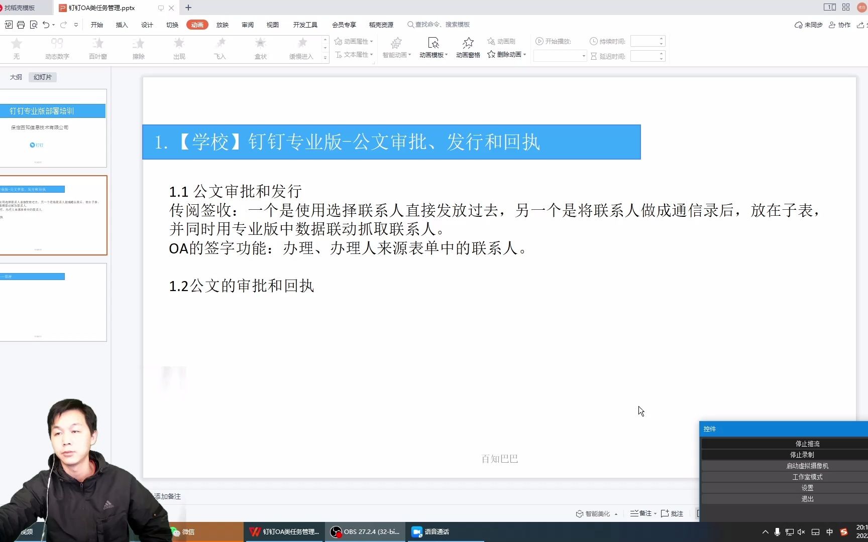The image size is (868, 542).
Task: Open the 开始 ribbon tab
Action: click(x=97, y=25)
